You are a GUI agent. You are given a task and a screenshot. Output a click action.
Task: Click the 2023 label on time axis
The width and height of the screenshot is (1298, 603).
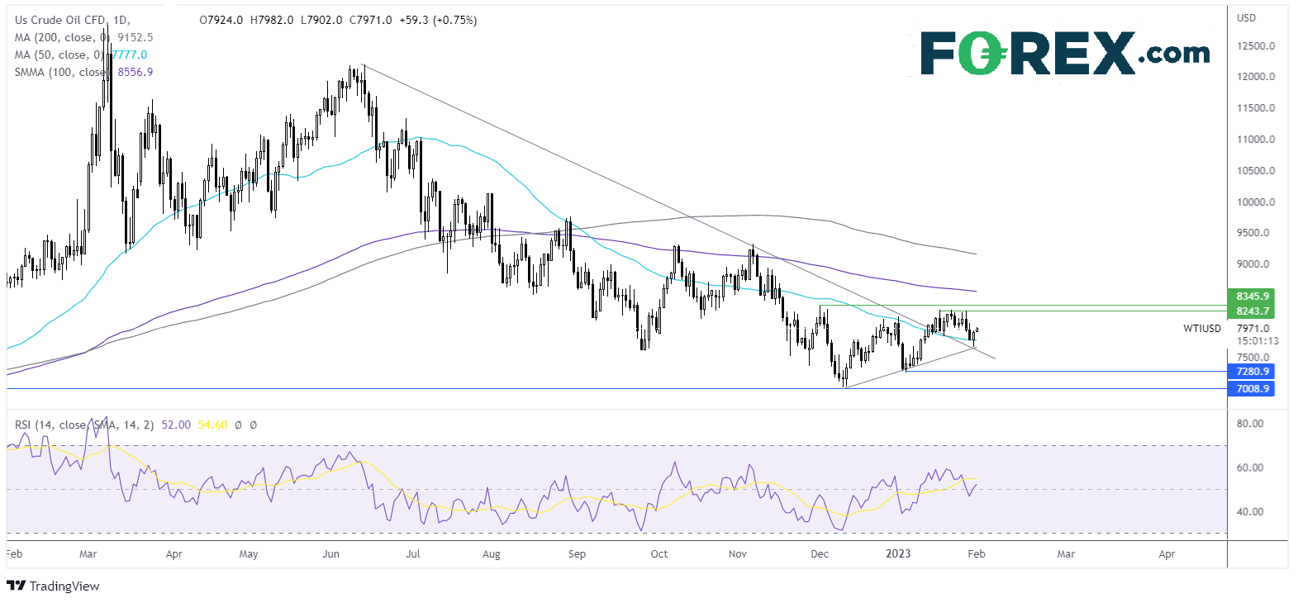898,553
